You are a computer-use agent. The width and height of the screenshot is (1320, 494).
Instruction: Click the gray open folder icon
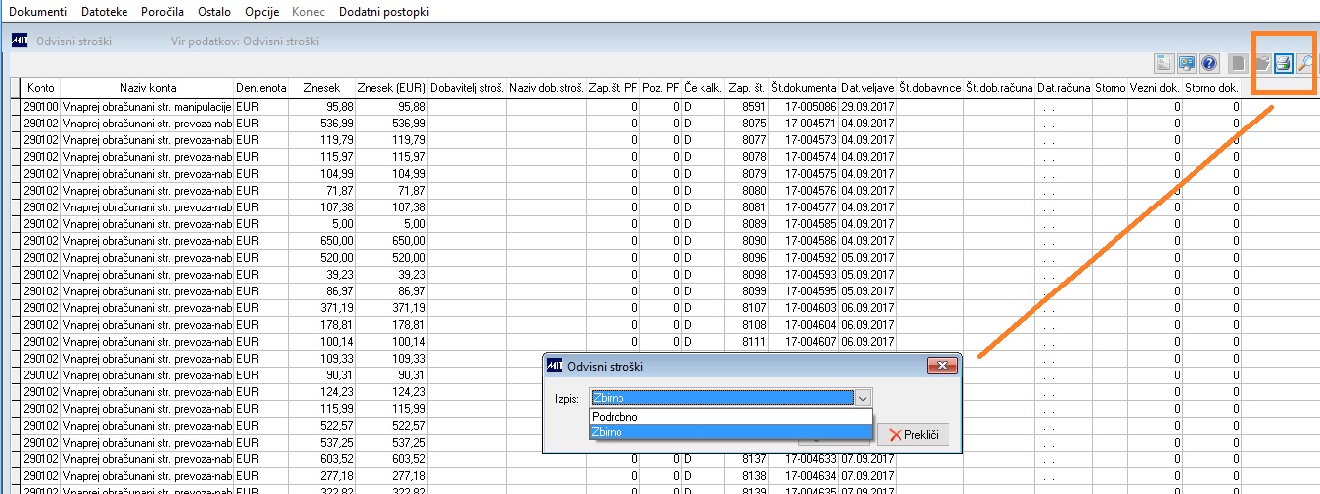point(1261,64)
